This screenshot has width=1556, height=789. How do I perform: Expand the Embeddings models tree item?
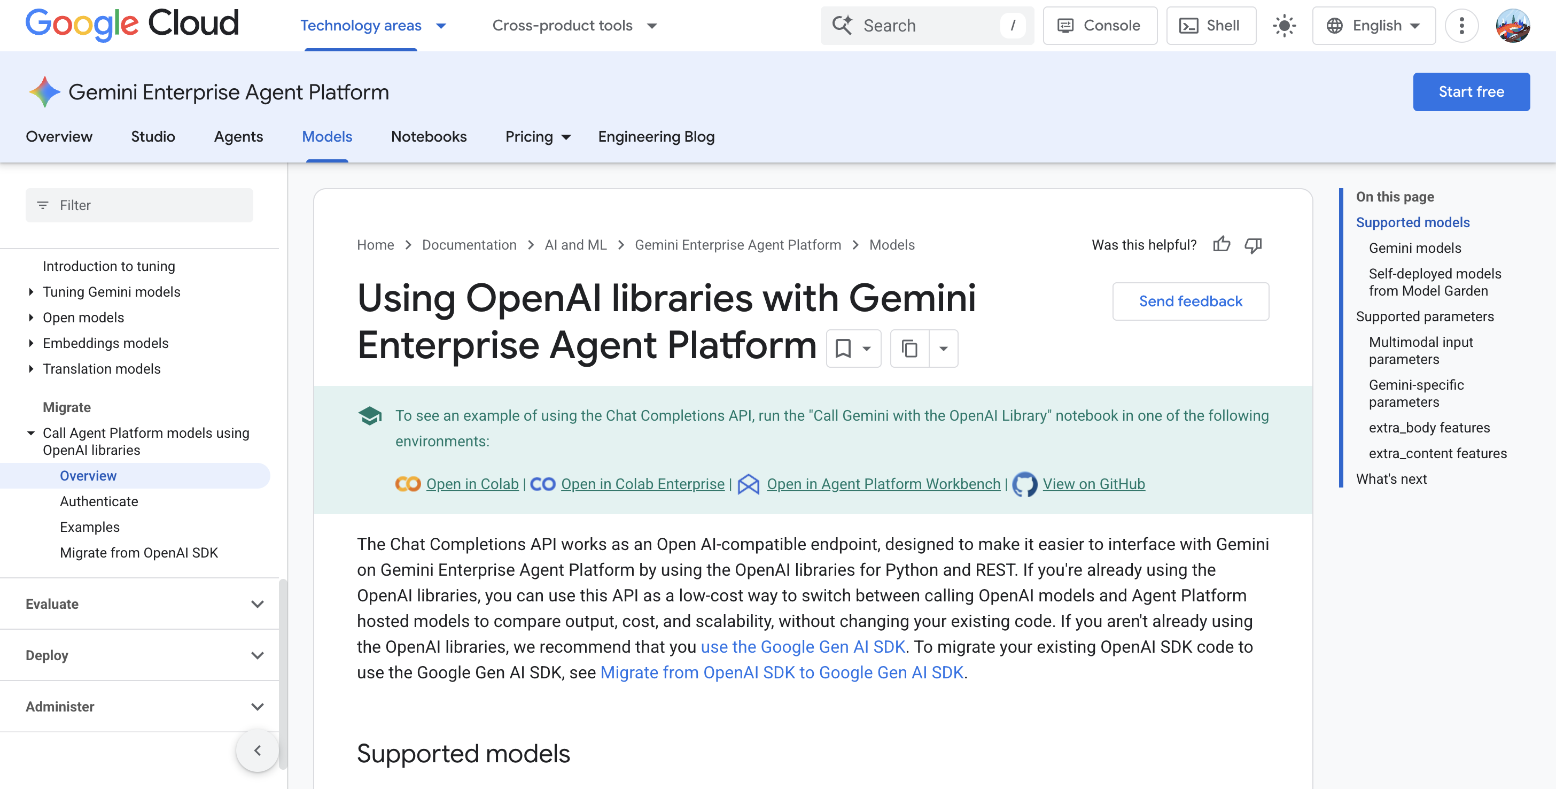pos(31,343)
